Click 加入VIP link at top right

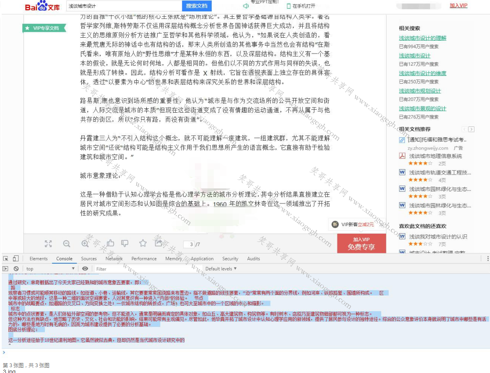tap(459, 5)
